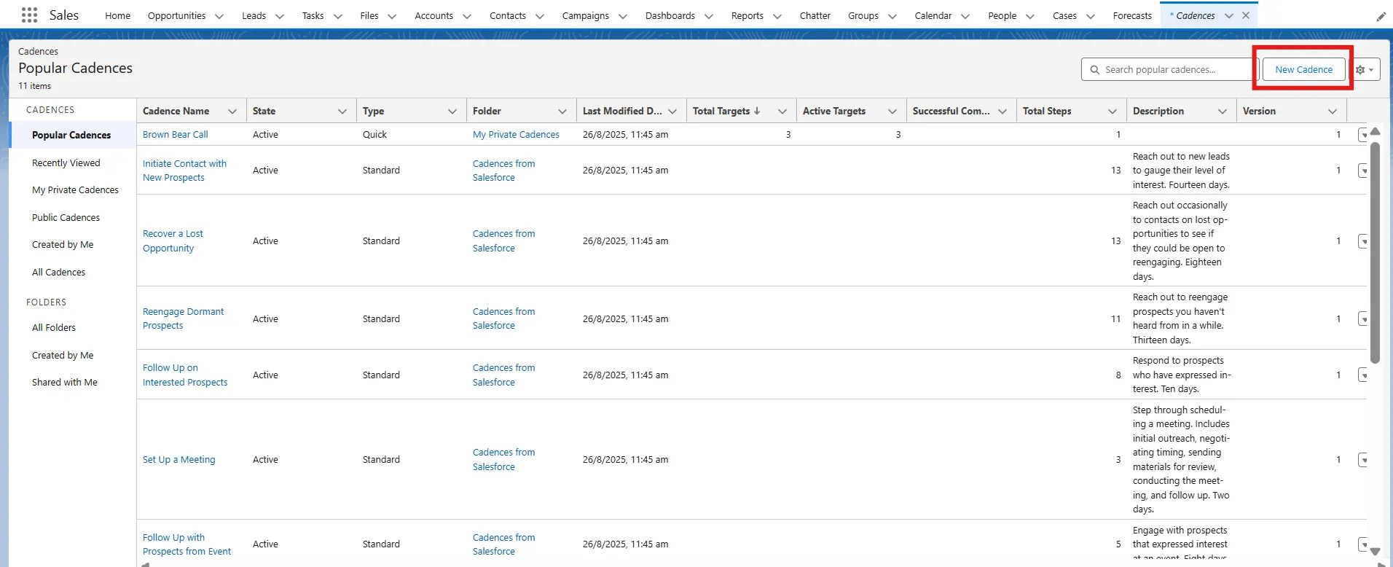1393x567 pixels.
Task: Click the pencil edit navigation icon
Action: (x=1381, y=16)
